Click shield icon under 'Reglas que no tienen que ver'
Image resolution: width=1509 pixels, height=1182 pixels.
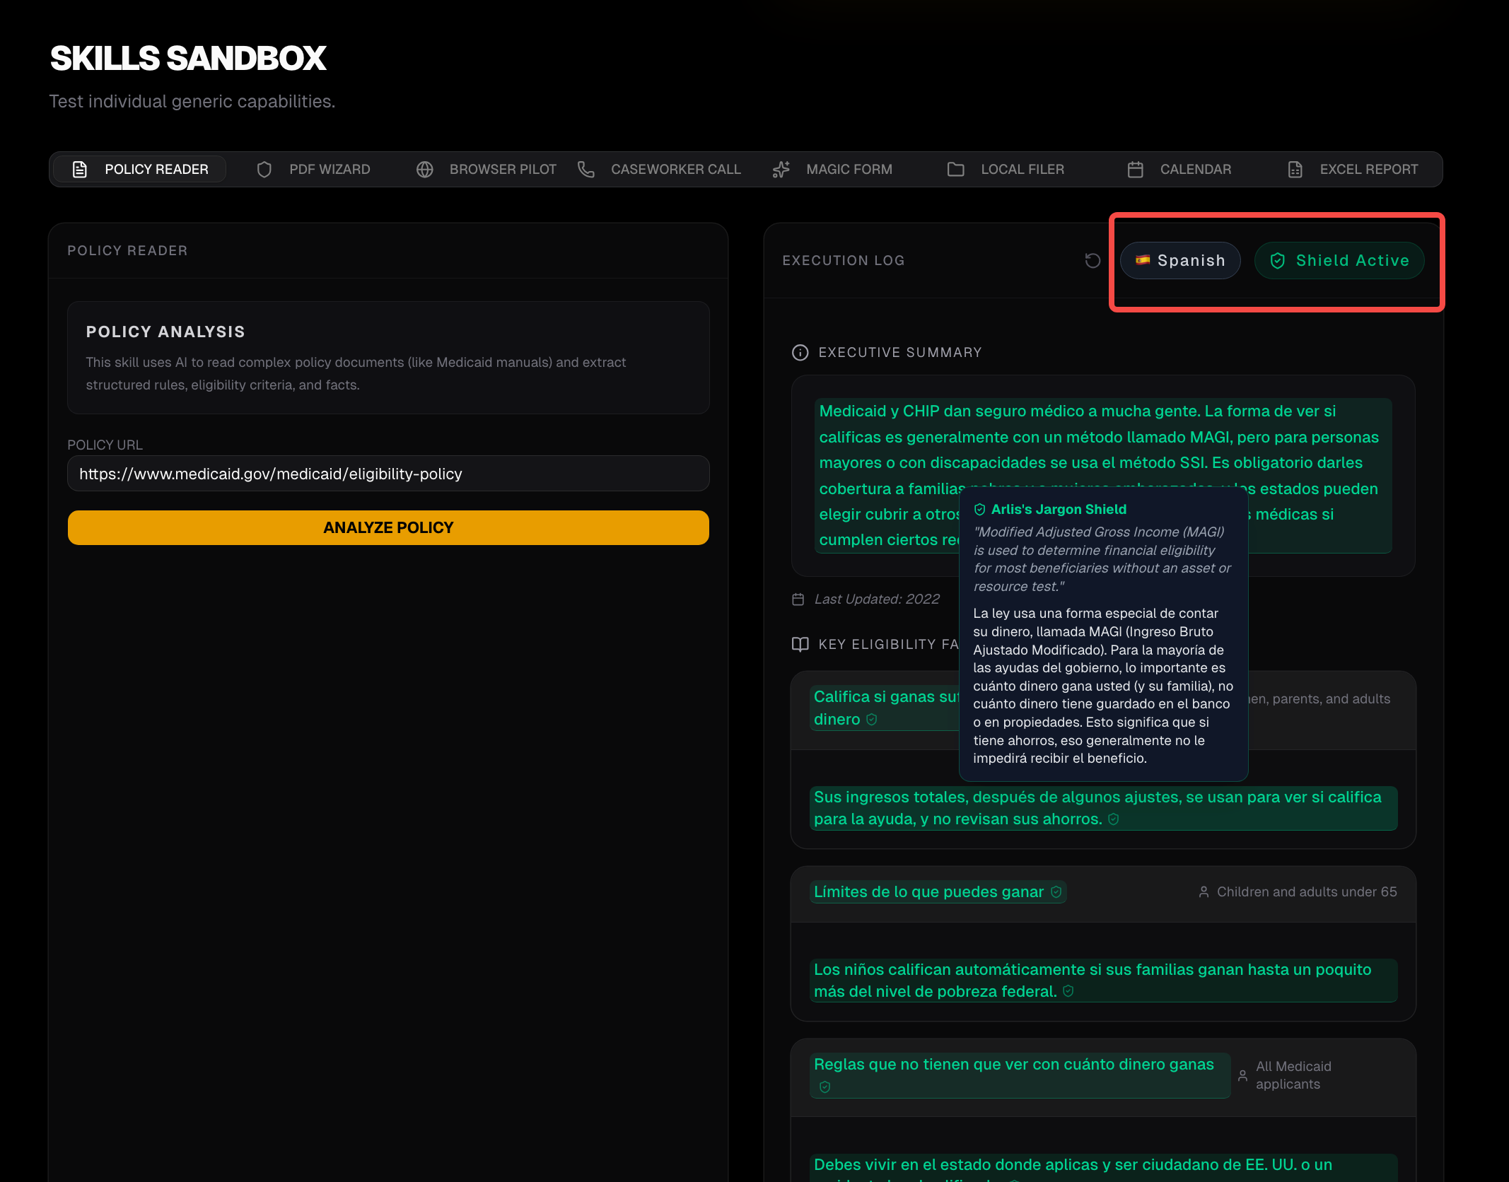pos(825,1087)
